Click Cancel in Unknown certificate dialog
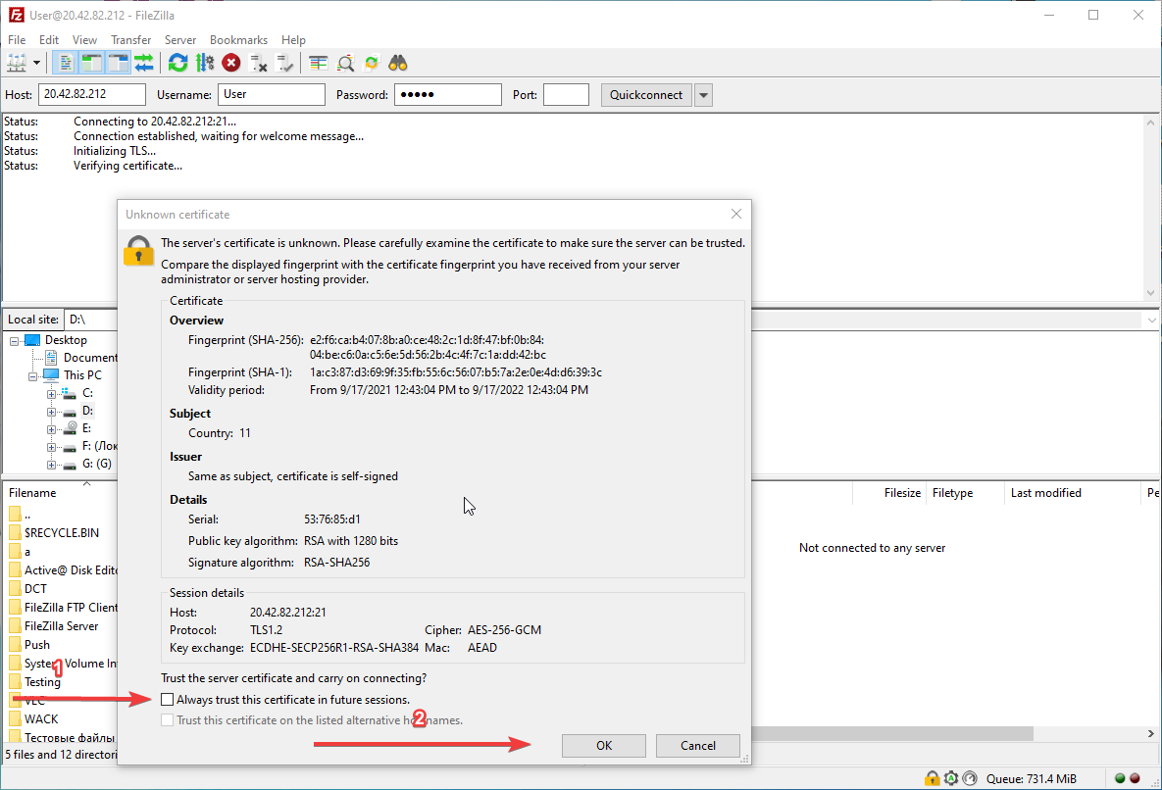The image size is (1162, 790). click(x=698, y=746)
